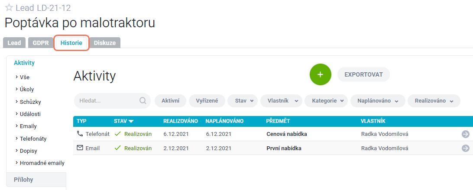Sort by REALIZOVÁNO column header

[x=180, y=121]
